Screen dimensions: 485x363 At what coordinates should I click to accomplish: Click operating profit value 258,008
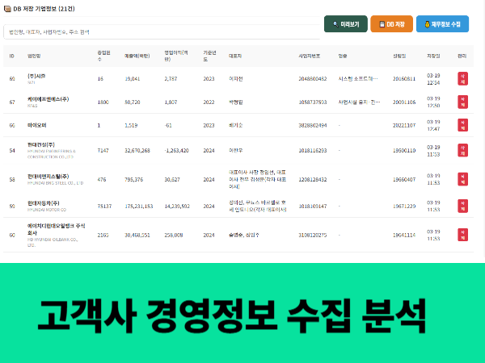[174, 235]
